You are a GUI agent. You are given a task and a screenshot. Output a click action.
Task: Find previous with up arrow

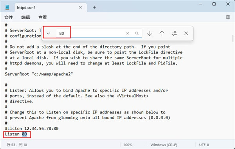pyautogui.click(x=162, y=33)
